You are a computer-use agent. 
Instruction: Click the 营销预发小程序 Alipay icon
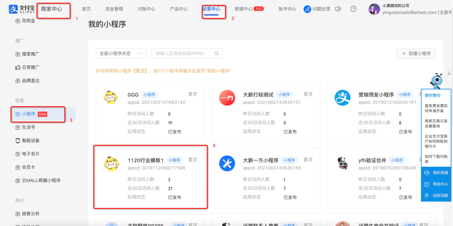(x=343, y=98)
